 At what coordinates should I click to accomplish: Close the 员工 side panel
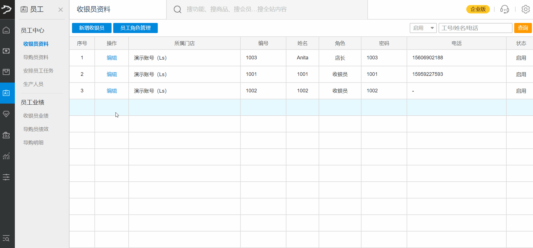(61, 10)
